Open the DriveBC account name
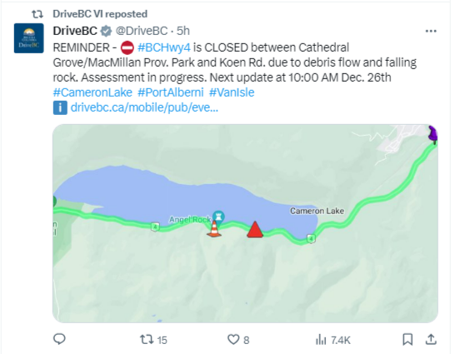470x354 pixels. coord(75,31)
